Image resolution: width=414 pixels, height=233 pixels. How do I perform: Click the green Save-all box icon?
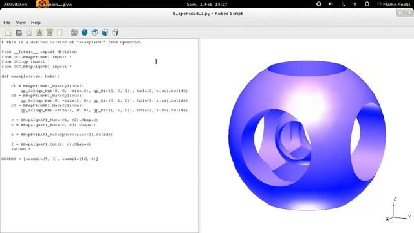click(50, 32)
